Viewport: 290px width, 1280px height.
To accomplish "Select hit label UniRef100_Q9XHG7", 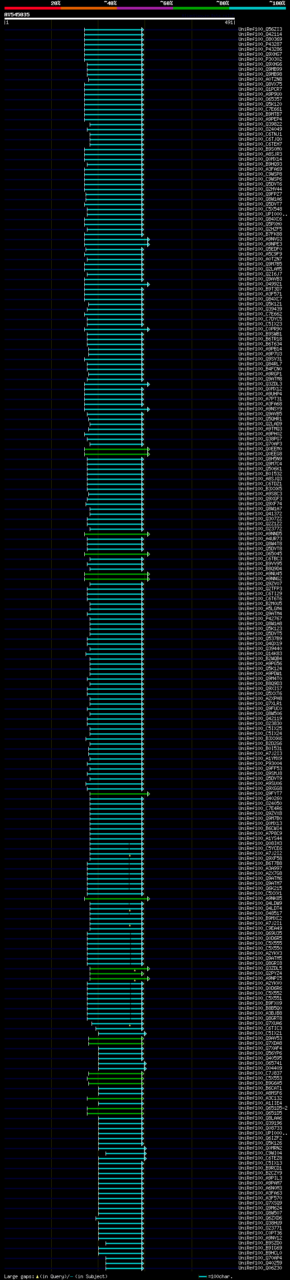I will 260,54.
